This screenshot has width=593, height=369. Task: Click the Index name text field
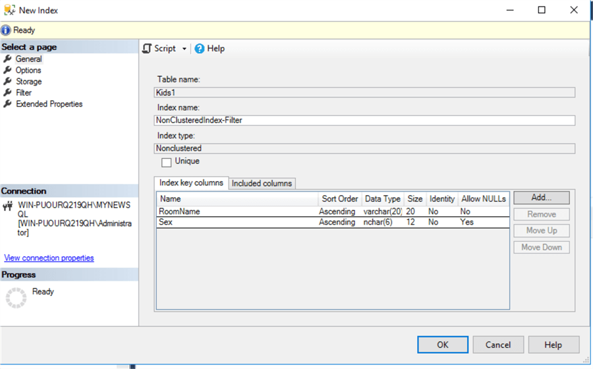click(364, 121)
